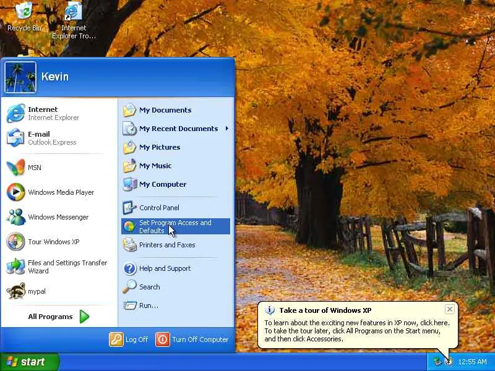
Task: Click the mypal label text
Action: pyautogui.click(x=37, y=291)
